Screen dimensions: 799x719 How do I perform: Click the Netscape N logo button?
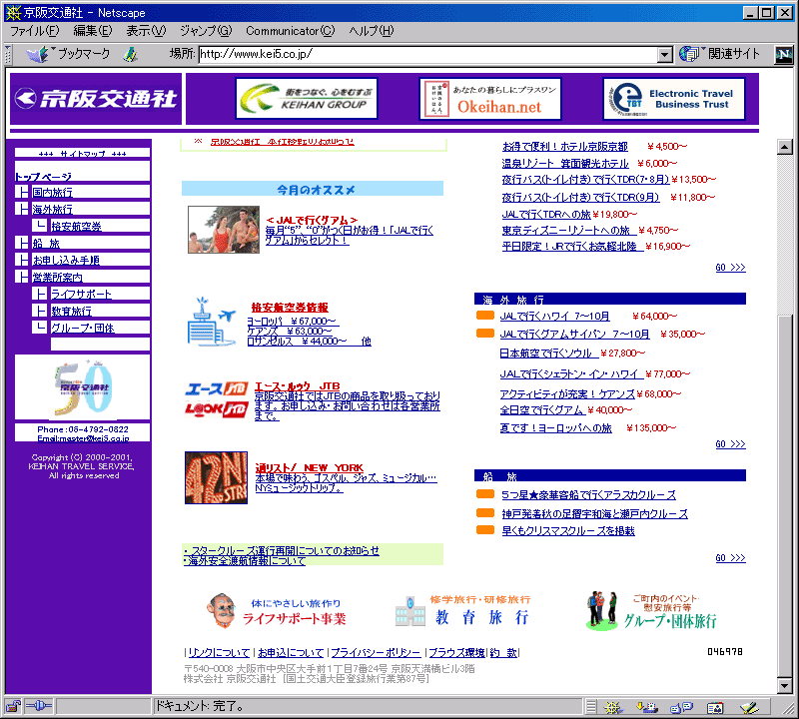[x=783, y=55]
